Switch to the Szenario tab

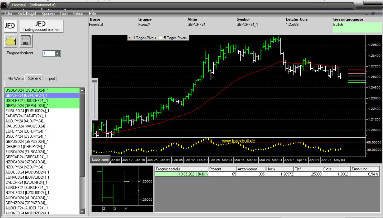click(x=34, y=78)
